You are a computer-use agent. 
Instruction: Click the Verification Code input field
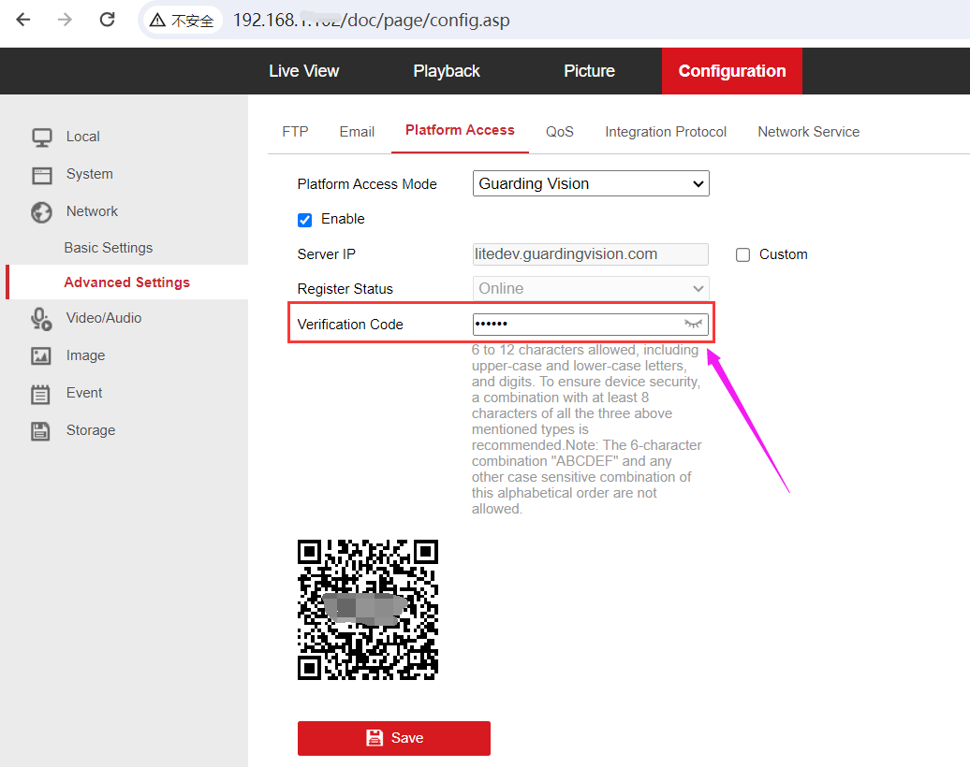tap(576, 325)
